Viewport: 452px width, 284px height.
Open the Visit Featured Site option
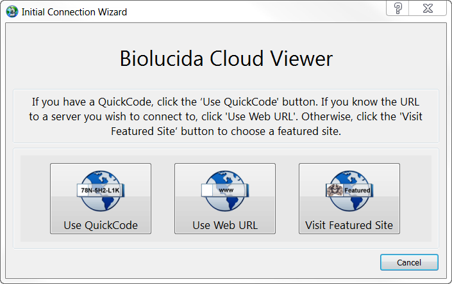349,199
